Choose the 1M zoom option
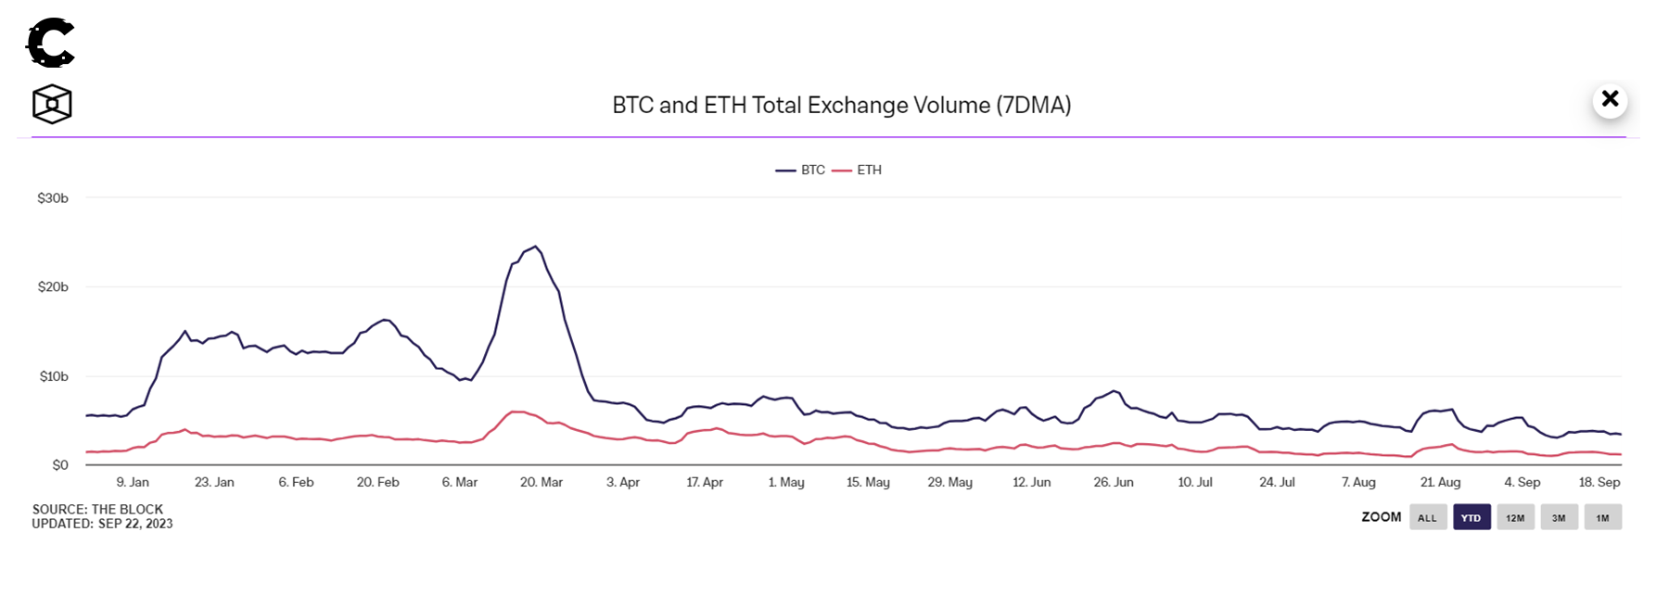 1602,517
